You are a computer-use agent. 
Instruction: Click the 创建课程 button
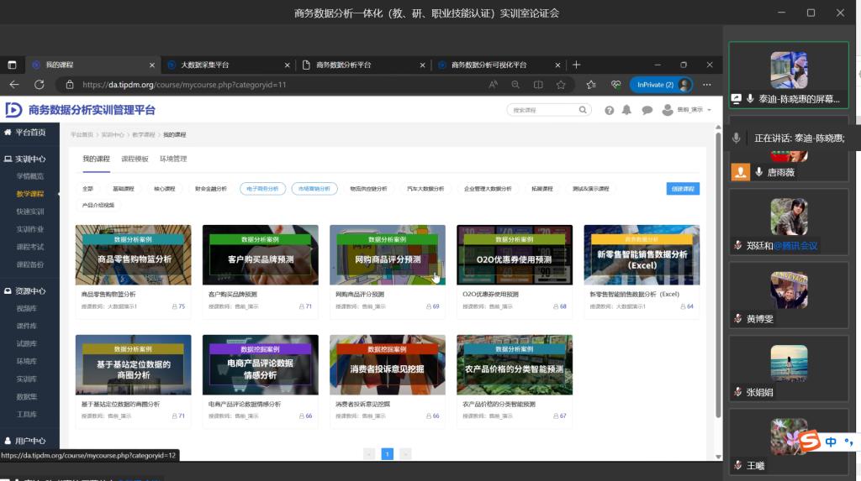682,189
